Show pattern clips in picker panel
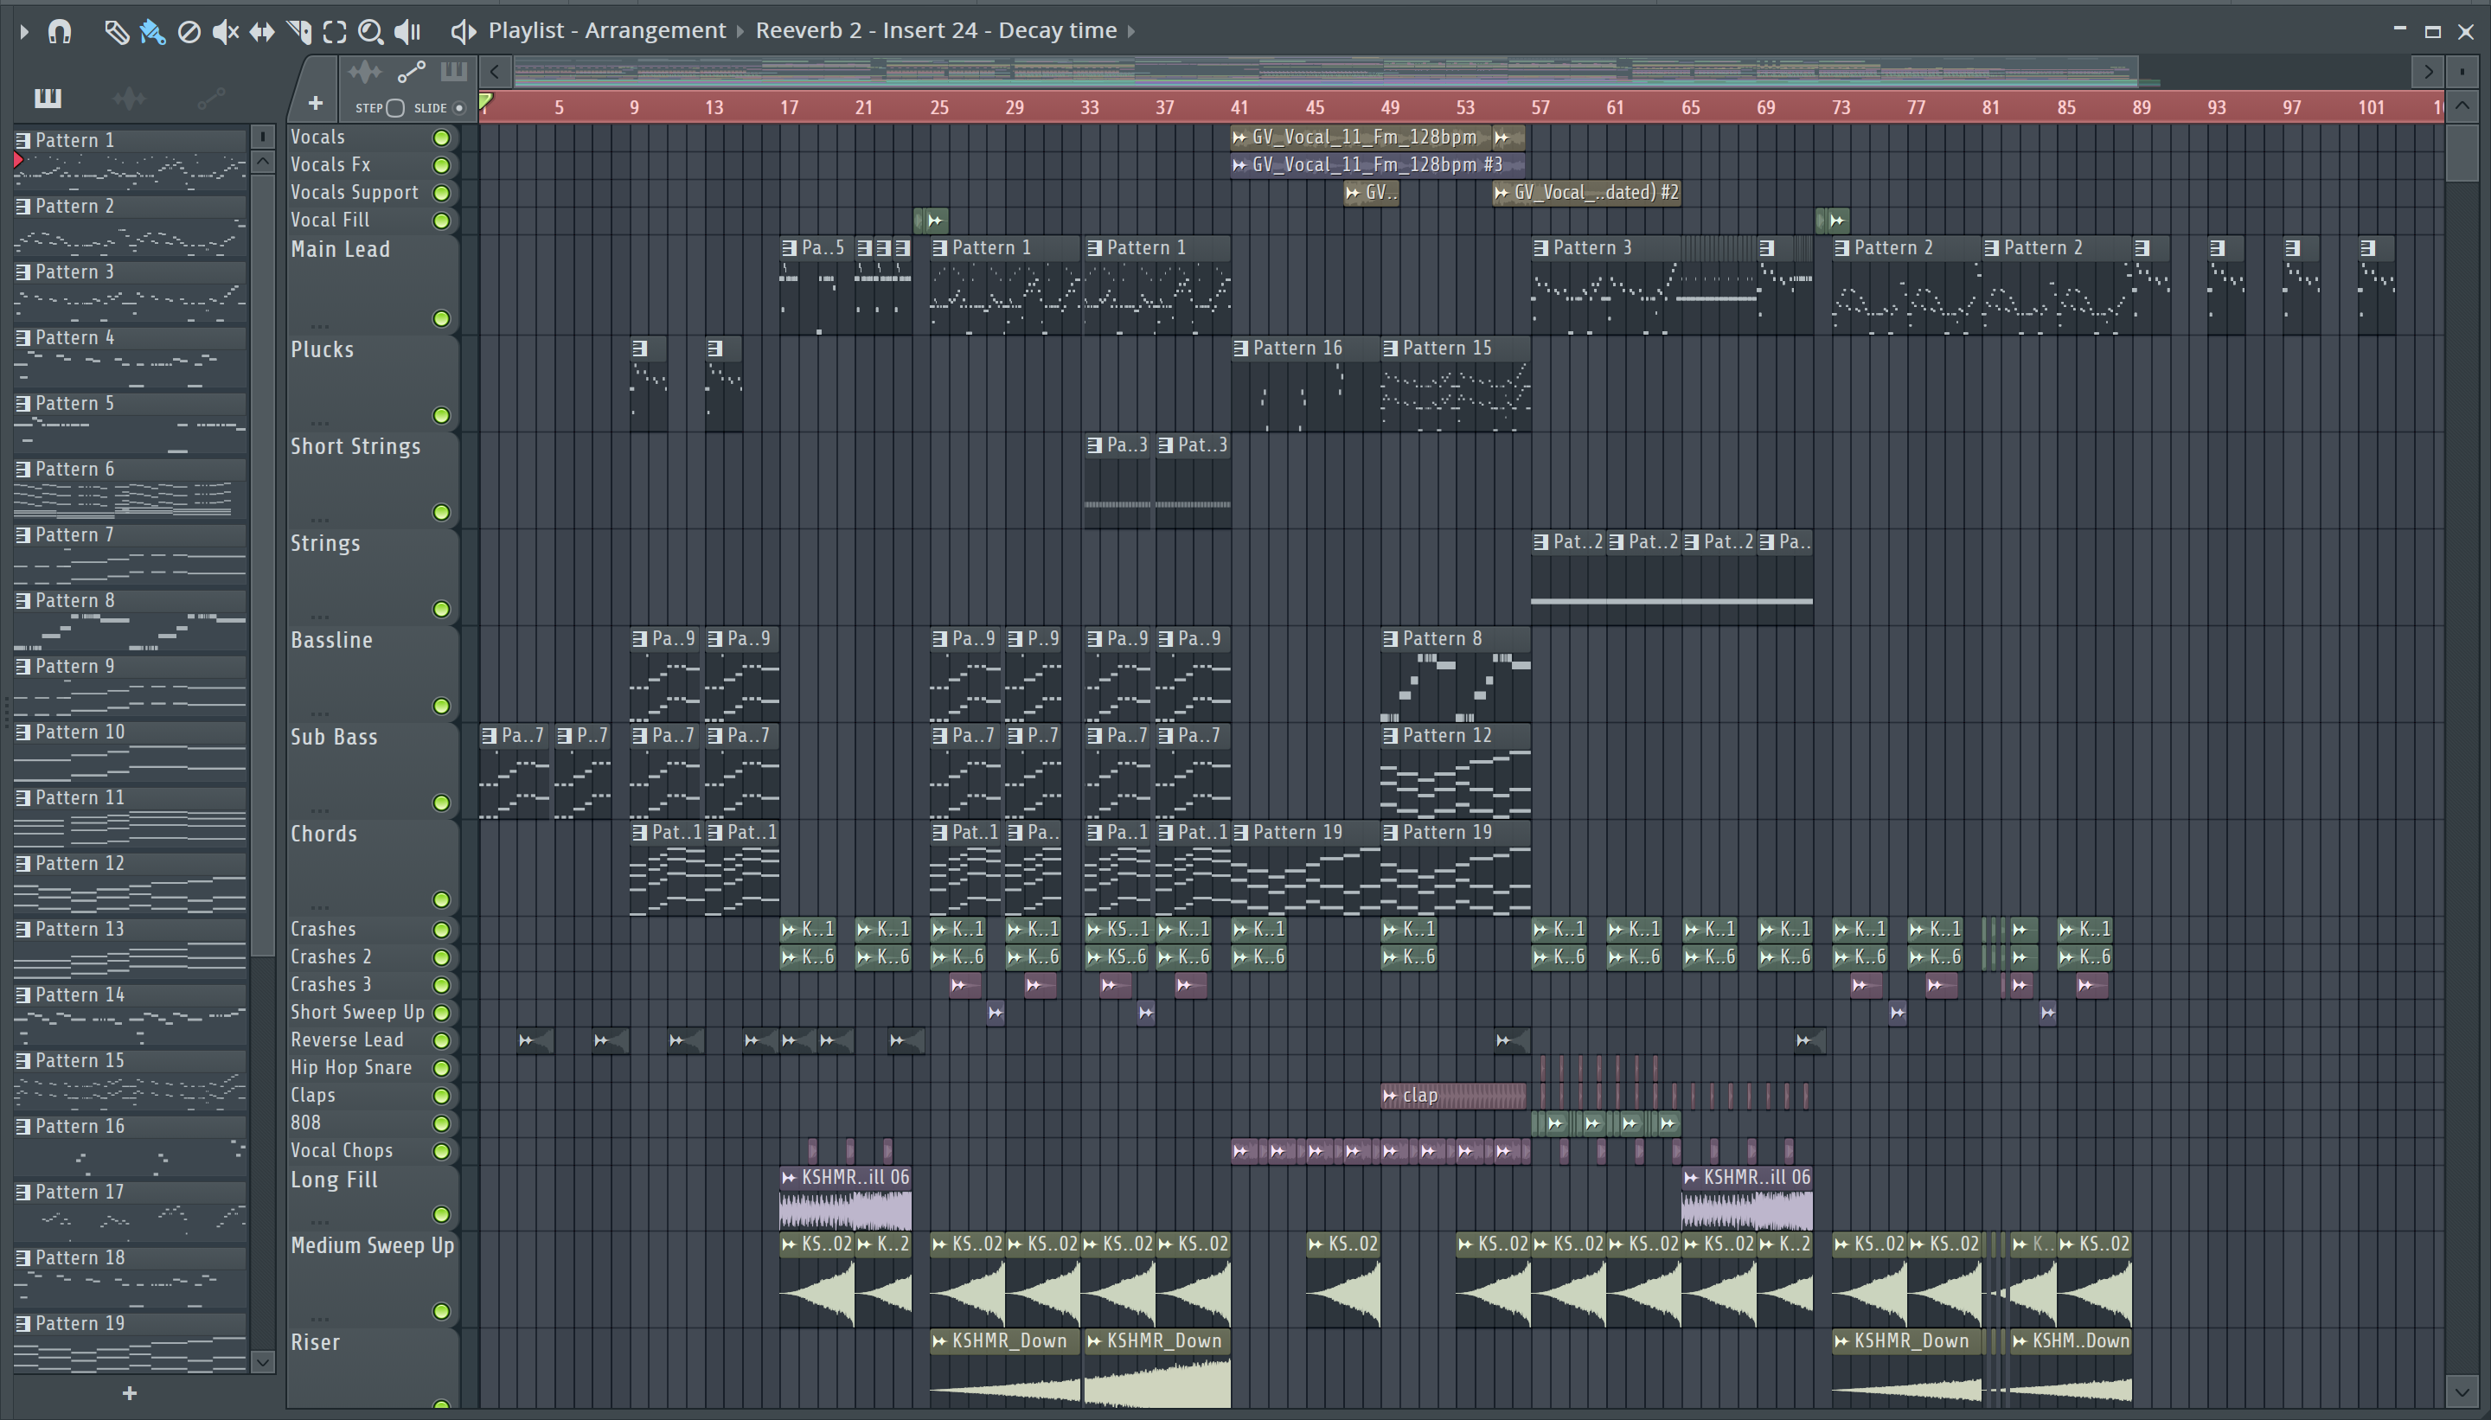The height and width of the screenshot is (1420, 2491). 48,98
